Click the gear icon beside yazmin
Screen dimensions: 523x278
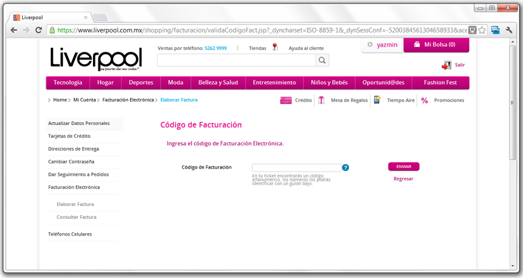(370, 44)
